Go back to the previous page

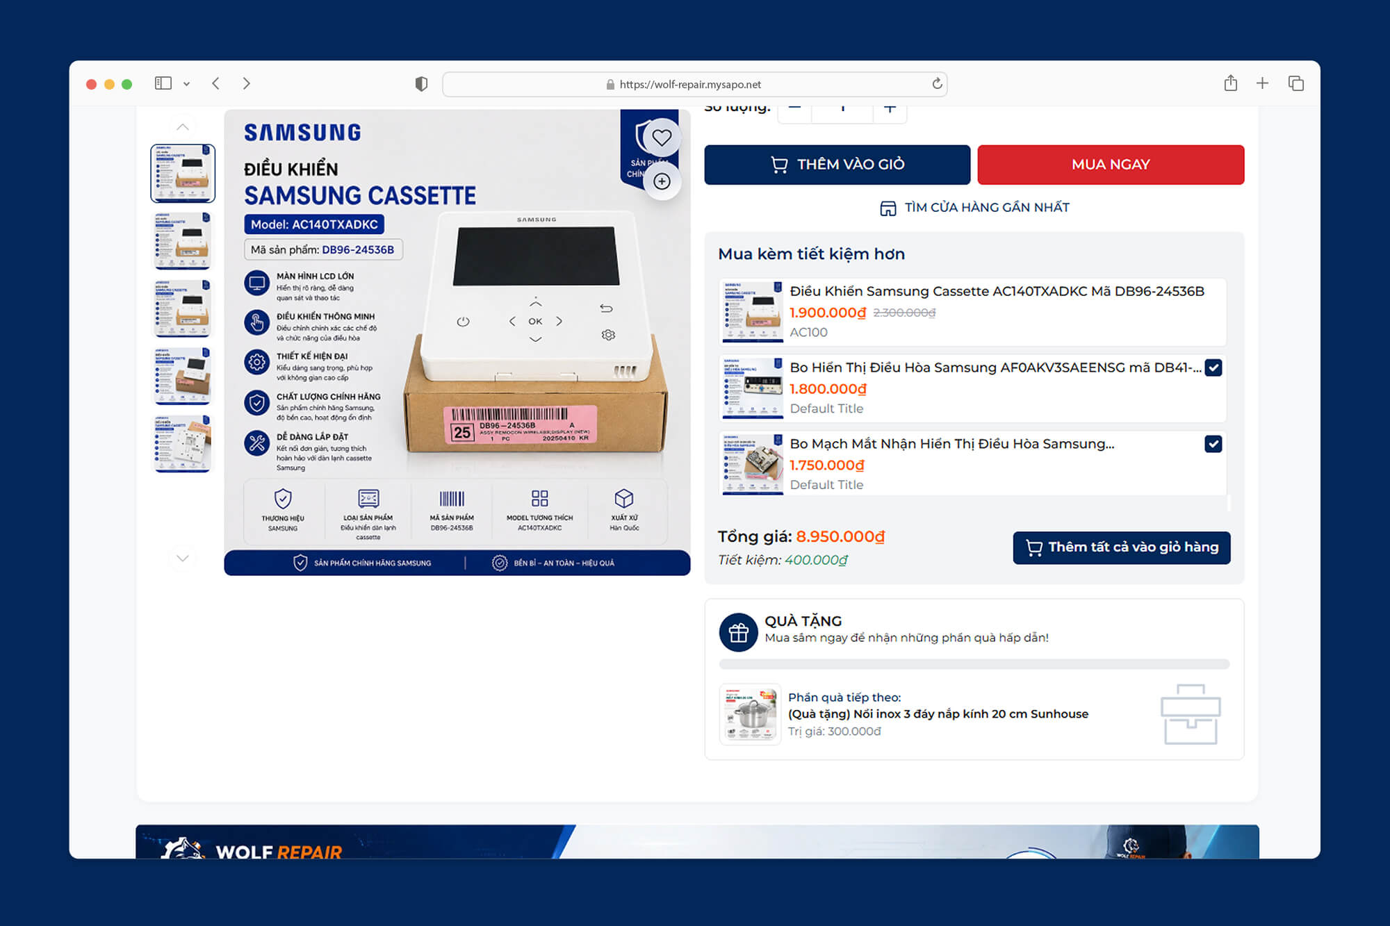point(216,83)
